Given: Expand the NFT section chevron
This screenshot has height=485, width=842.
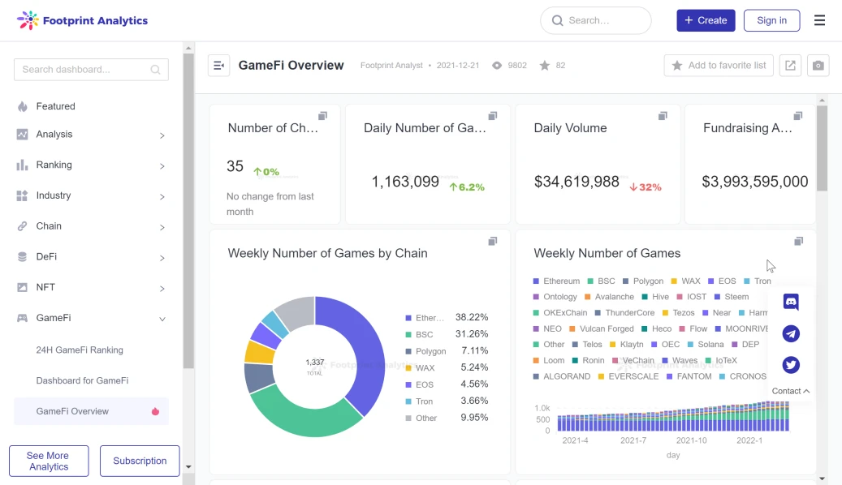Looking at the screenshot, I should 162,289.
